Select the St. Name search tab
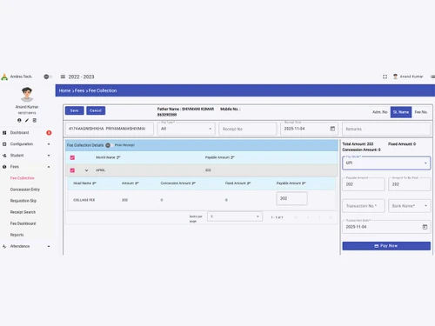The width and height of the screenshot is (435, 326). (x=401, y=112)
